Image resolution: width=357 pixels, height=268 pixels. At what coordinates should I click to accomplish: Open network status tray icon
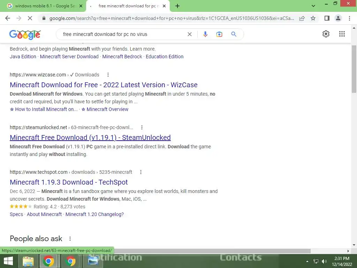coord(316,261)
